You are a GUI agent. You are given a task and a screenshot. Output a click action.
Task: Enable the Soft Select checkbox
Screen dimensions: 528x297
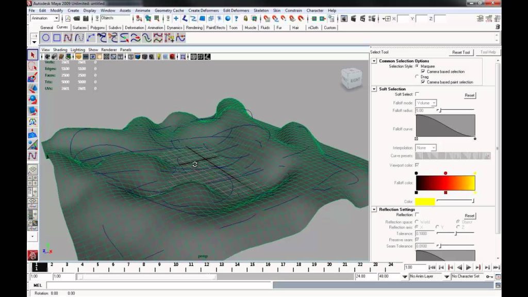pyautogui.click(x=417, y=94)
